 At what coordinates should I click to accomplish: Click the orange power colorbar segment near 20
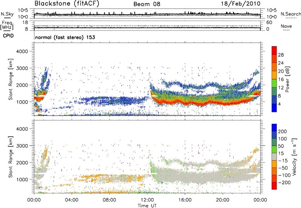[x=274, y=67]
